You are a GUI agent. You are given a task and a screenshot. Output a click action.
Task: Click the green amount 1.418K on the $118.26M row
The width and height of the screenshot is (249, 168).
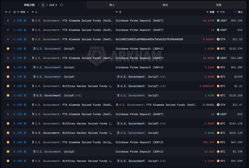tap(209, 95)
